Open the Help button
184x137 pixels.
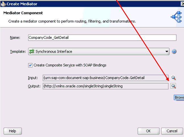tap(12, 131)
